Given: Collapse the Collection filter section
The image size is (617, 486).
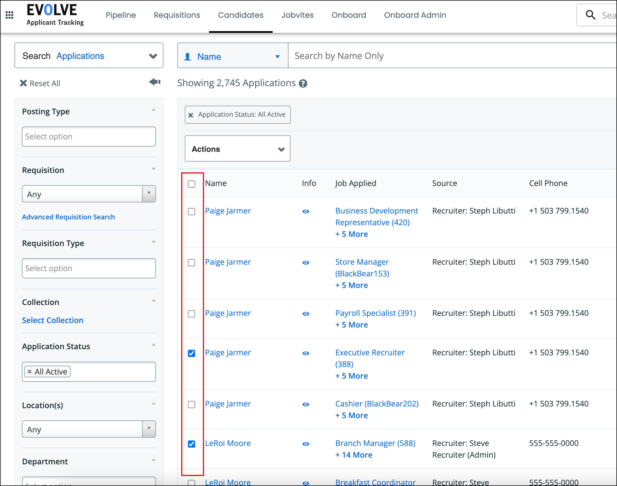Looking at the screenshot, I should click(154, 301).
